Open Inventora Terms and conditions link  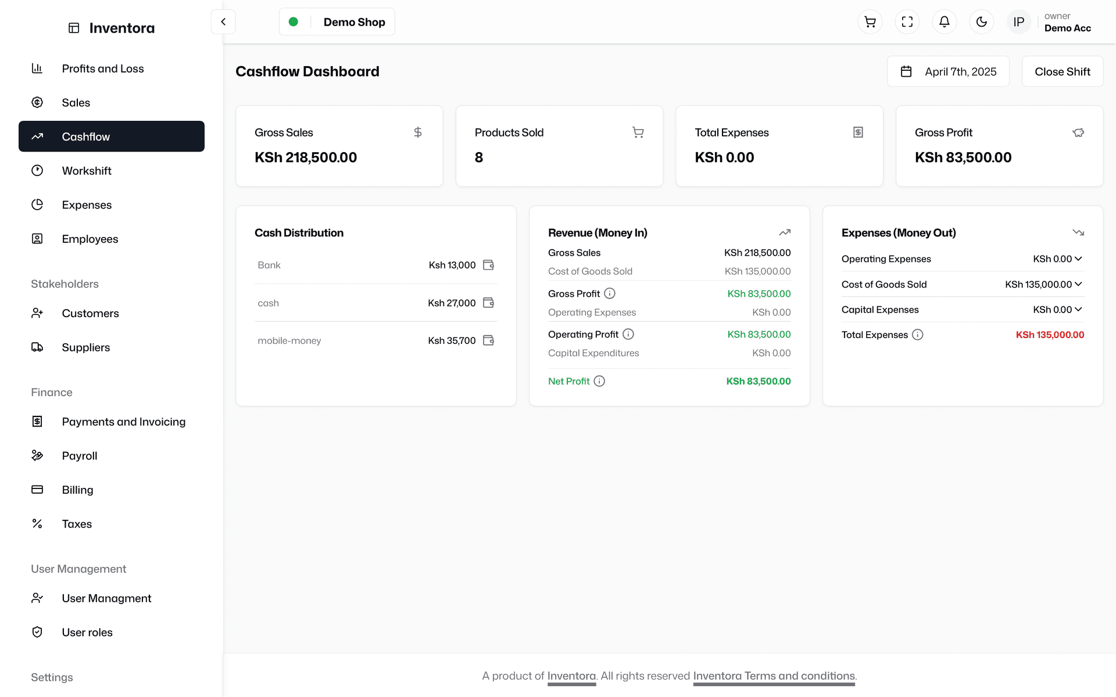point(774,676)
